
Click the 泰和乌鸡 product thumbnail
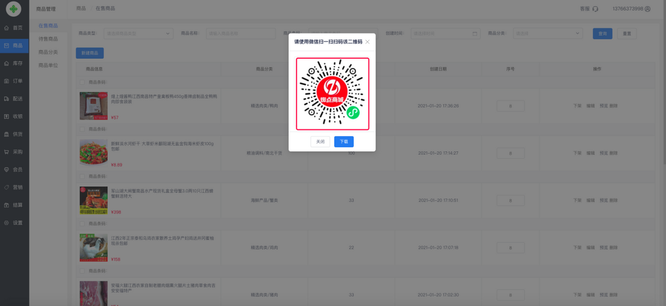click(x=94, y=247)
